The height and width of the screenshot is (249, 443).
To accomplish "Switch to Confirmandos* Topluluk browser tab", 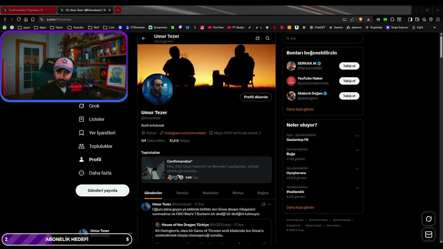I will 28,10.
